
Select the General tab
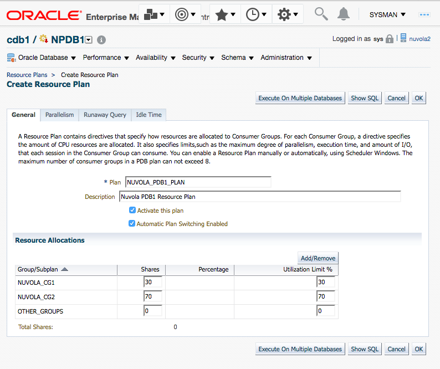[24, 115]
